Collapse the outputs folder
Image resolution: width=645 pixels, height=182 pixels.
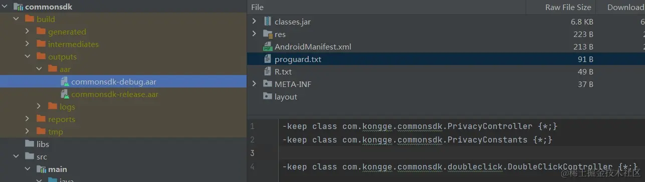click(x=28, y=57)
